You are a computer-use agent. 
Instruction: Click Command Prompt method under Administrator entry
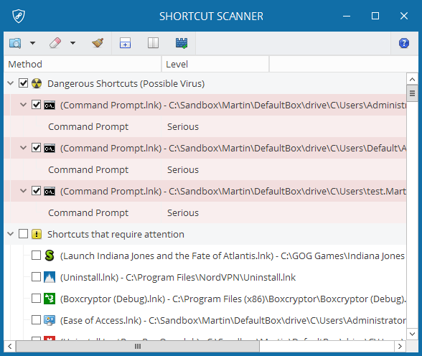(88, 127)
